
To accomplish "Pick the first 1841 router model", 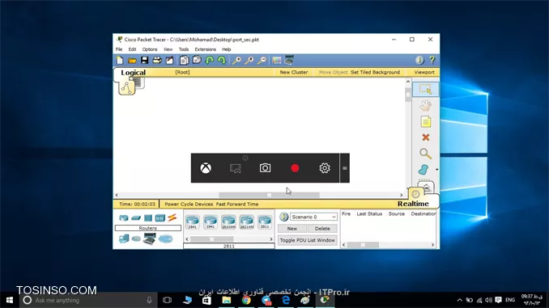I will [192, 222].
